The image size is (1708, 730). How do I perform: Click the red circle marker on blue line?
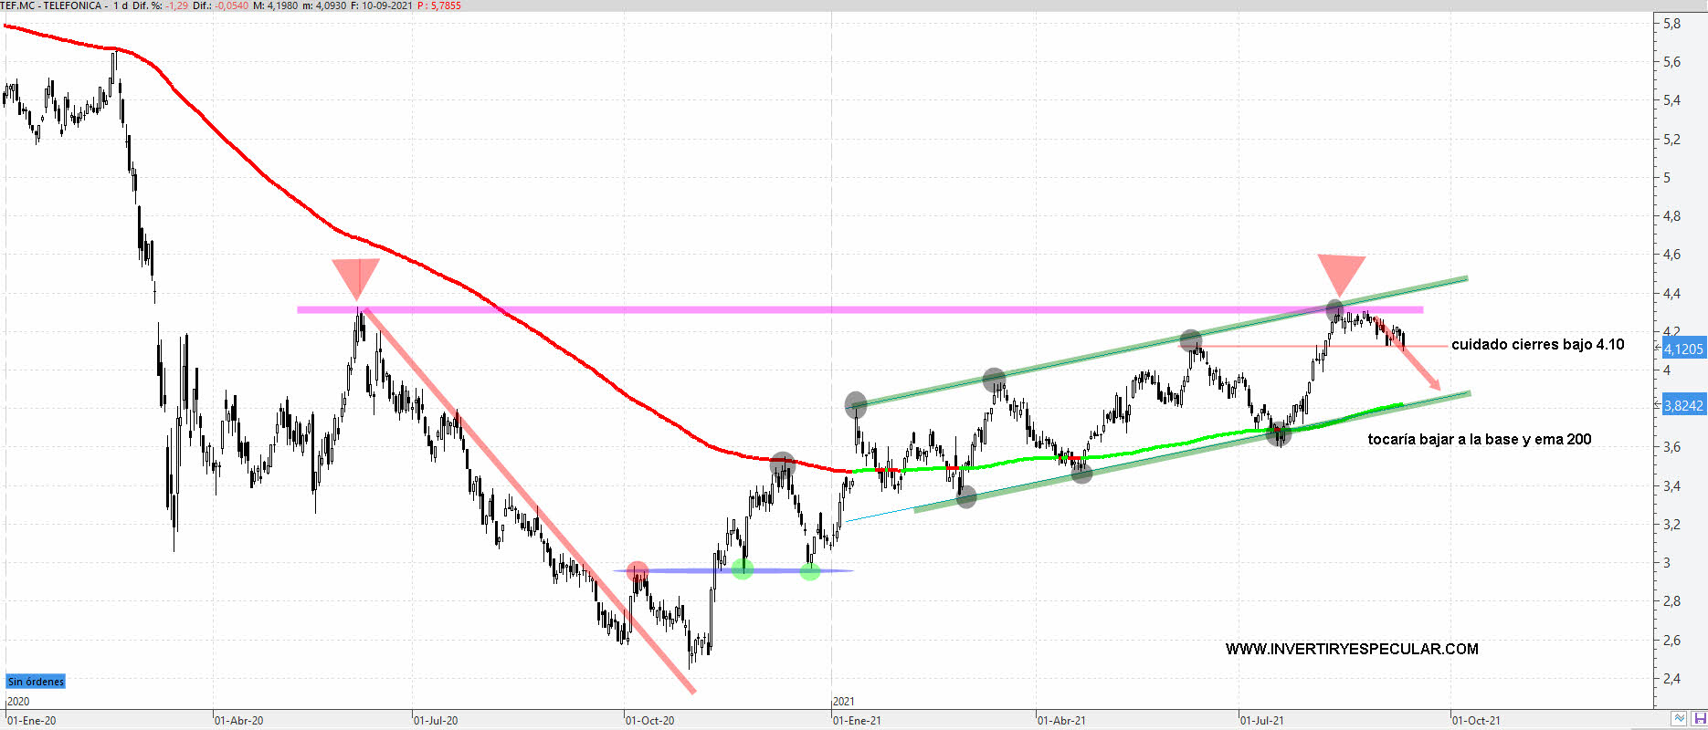click(x=638, y=571)
